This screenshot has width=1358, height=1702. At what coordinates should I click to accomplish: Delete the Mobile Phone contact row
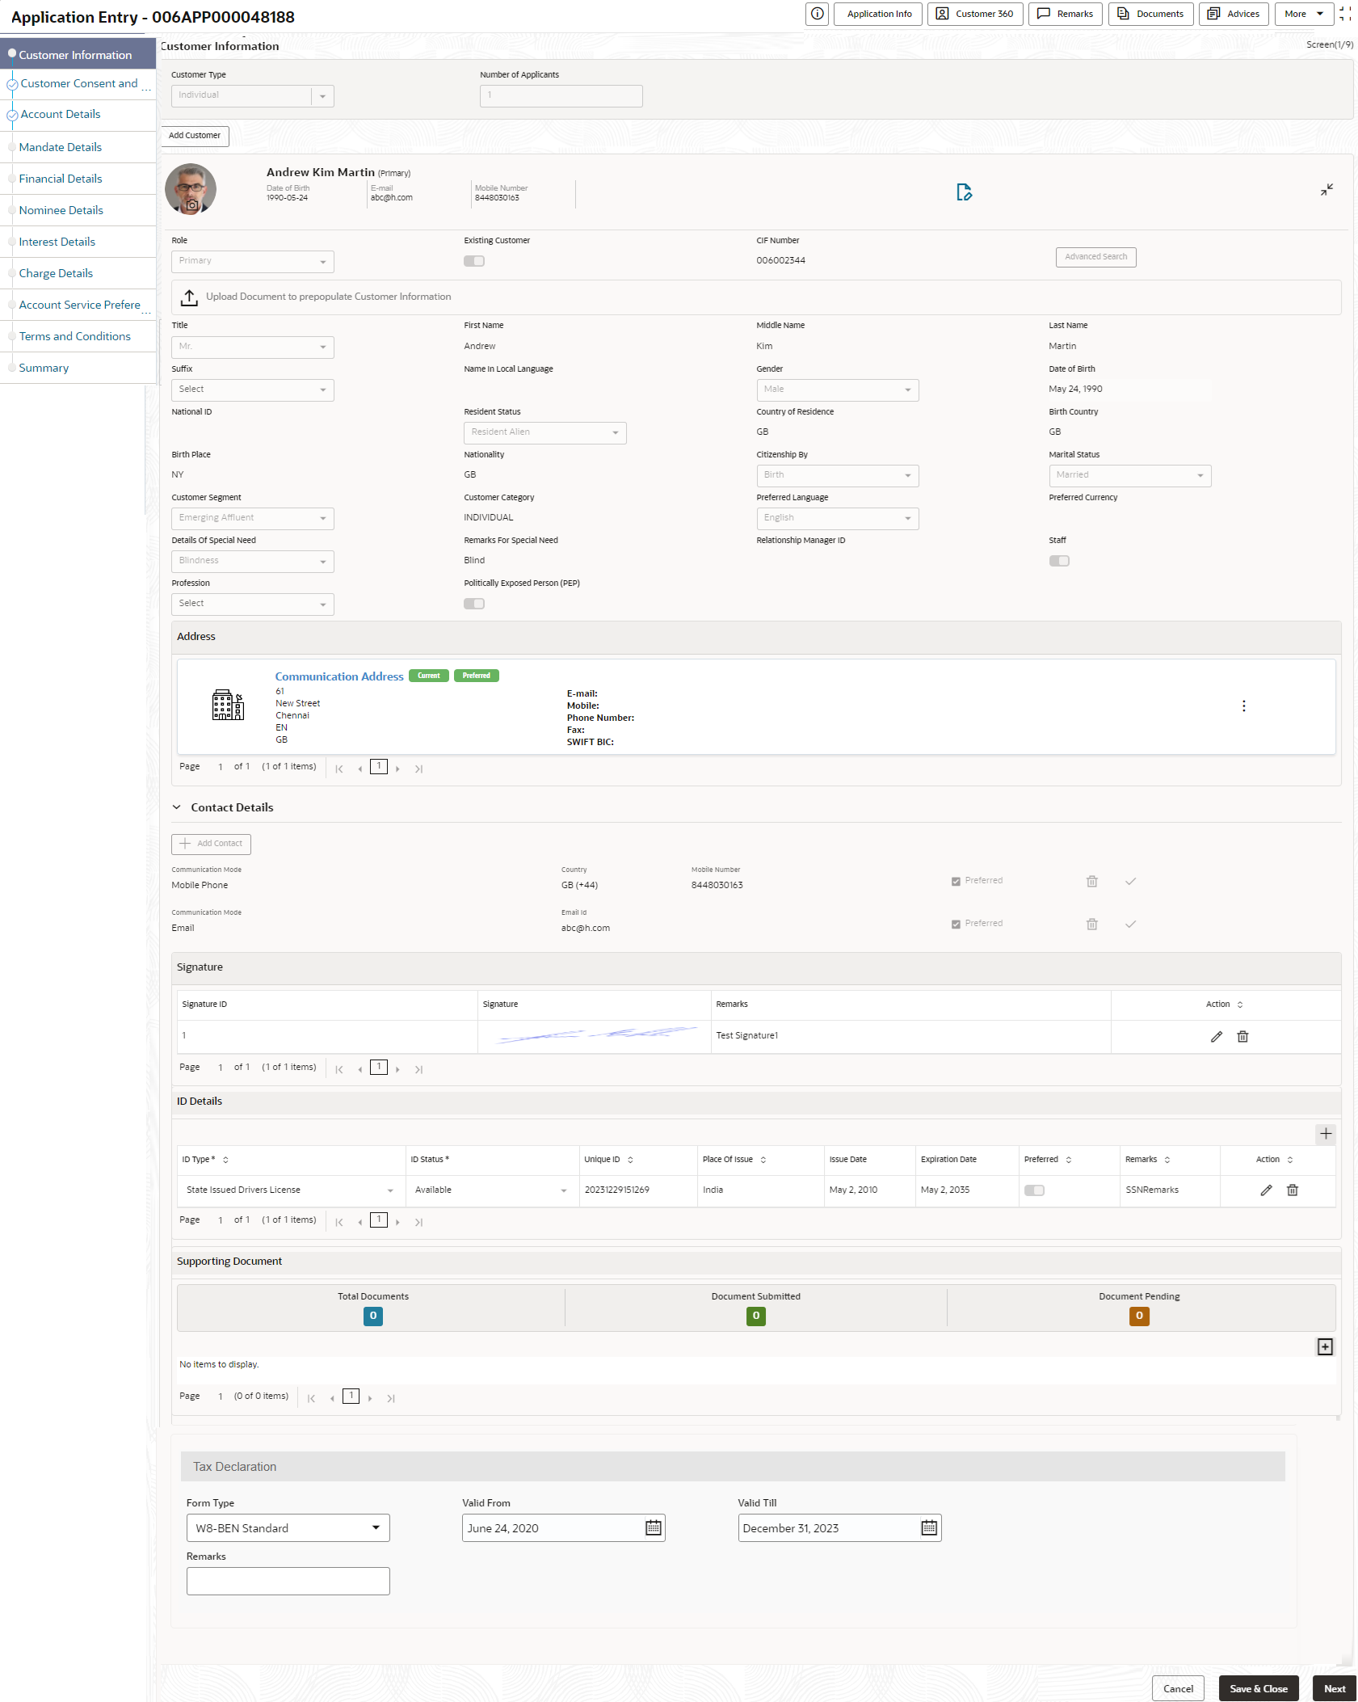pos(1091,881)
